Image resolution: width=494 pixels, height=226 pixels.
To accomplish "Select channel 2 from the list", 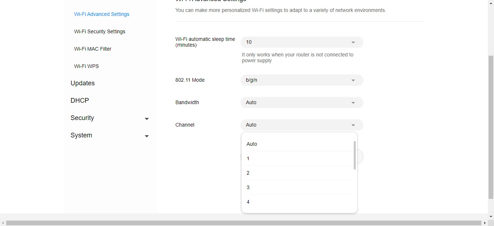I will coord(248,173).
